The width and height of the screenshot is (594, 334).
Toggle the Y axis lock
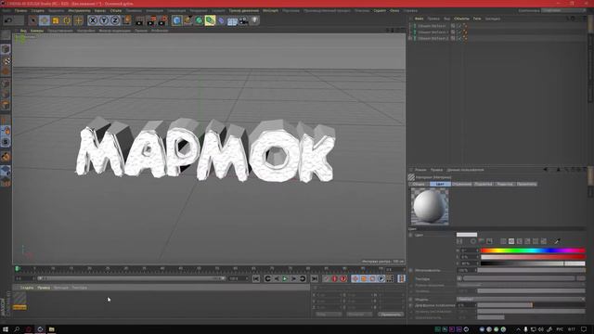[x=104, y=20]
